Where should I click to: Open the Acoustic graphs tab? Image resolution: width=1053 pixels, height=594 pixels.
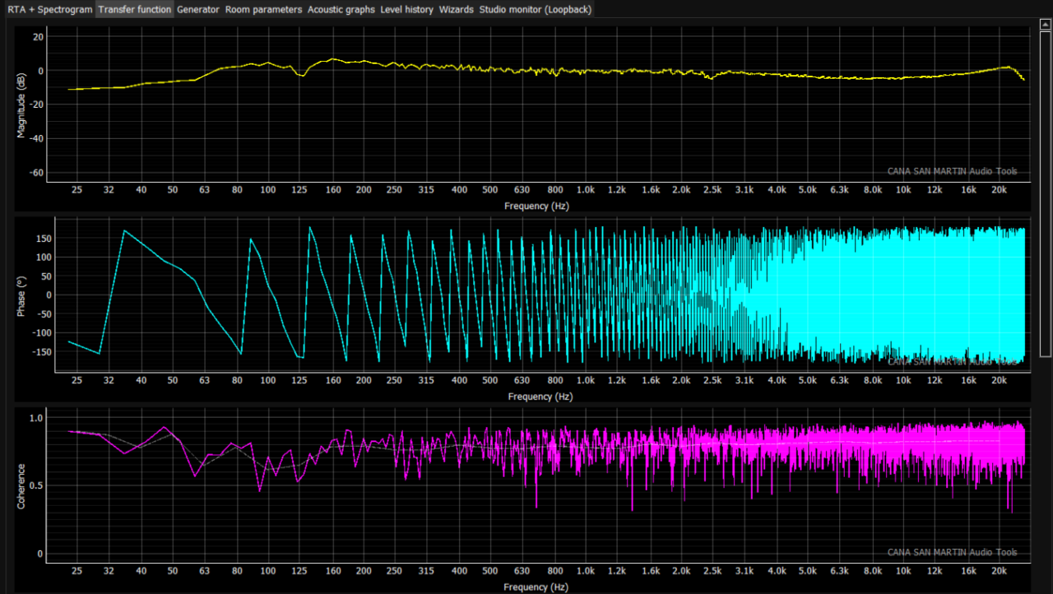[x=341, y=9]
